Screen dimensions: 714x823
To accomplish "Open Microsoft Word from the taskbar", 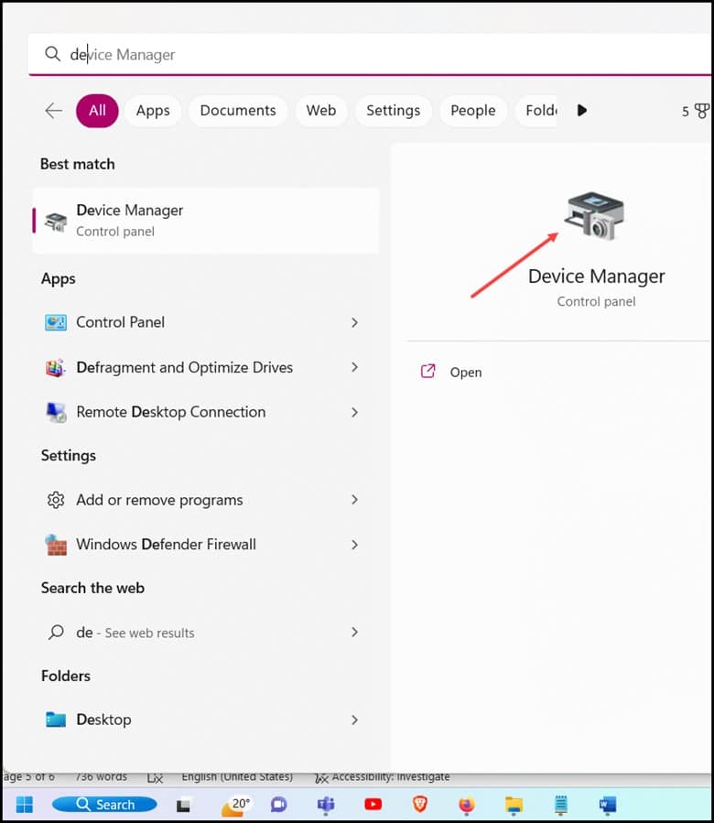I will [608, 805].
